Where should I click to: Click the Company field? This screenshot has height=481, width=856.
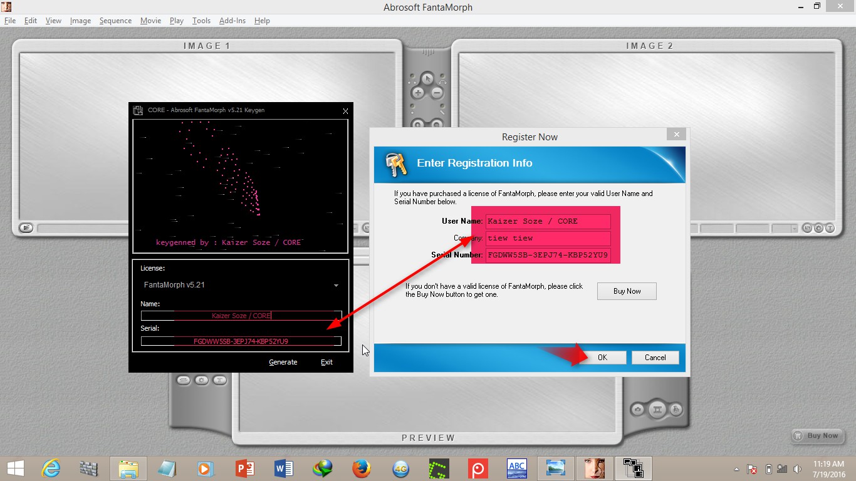tap(548, 238)
